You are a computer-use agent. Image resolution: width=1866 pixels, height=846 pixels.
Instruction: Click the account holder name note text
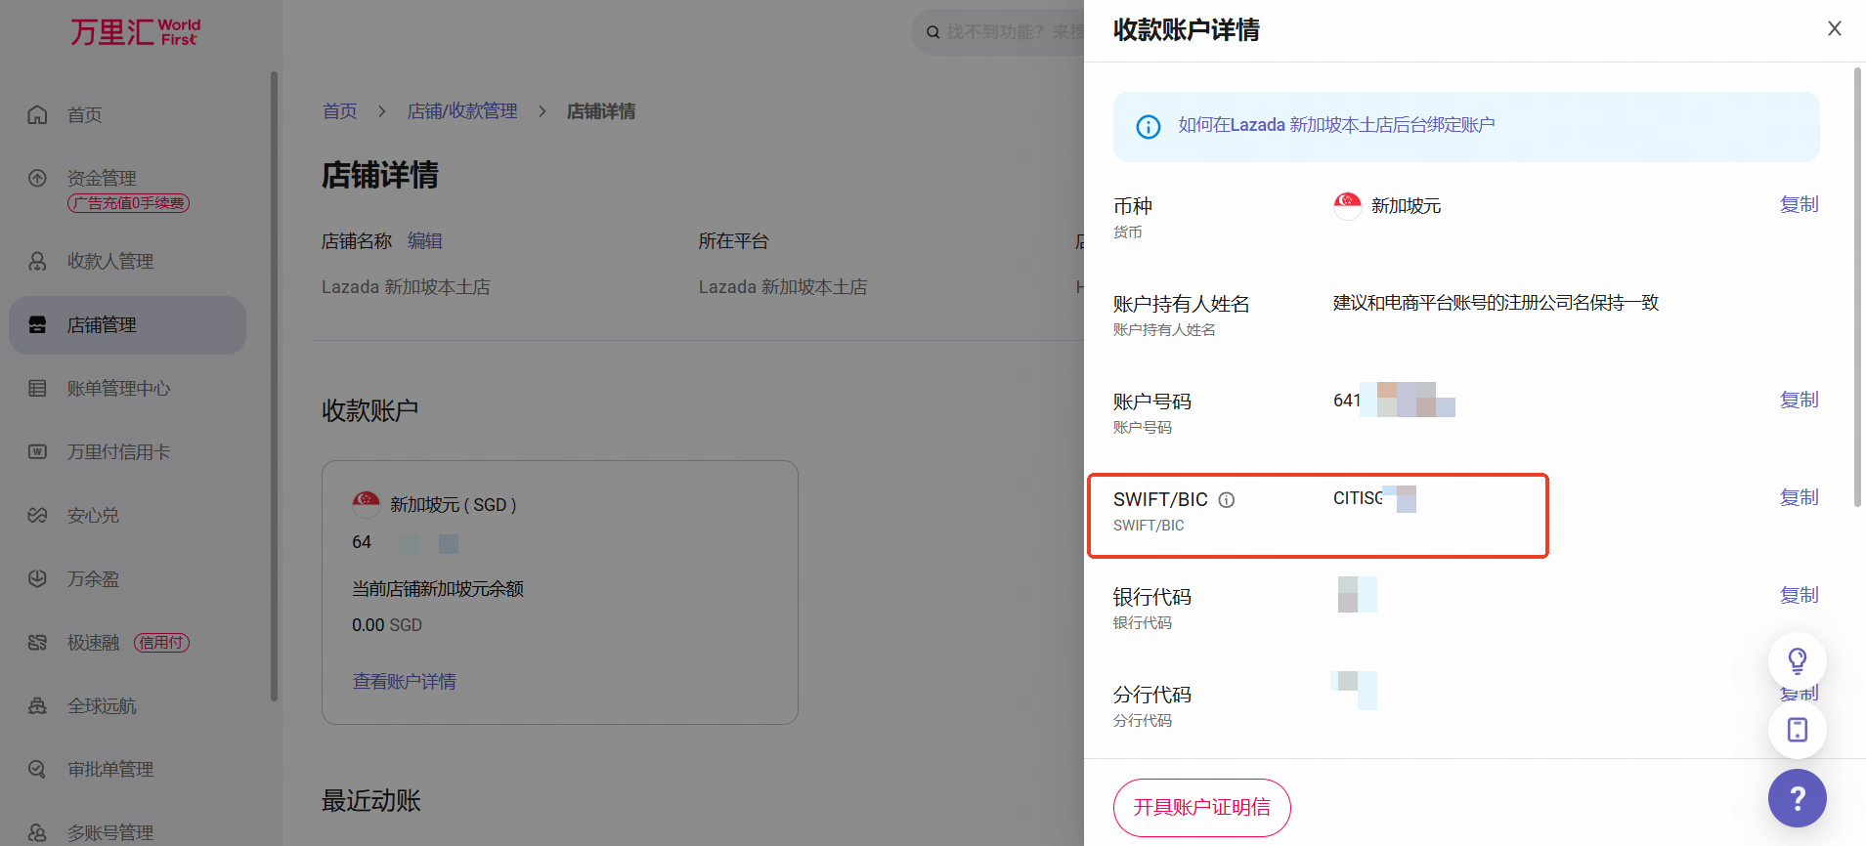(1497, 303)
